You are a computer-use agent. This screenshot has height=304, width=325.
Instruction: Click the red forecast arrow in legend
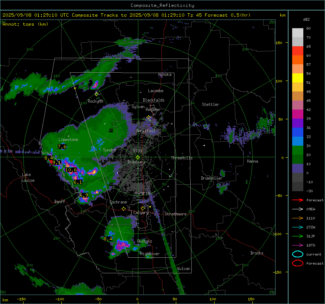click(298, 200)
